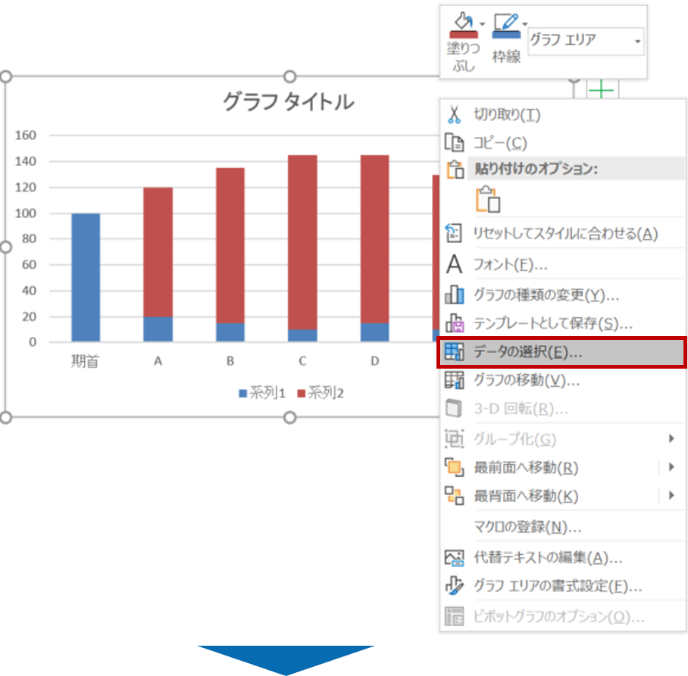Viewport: 688px width, 676px height.
Task: Click the グラフ タイトル chart title
Action: click(288, 101)
